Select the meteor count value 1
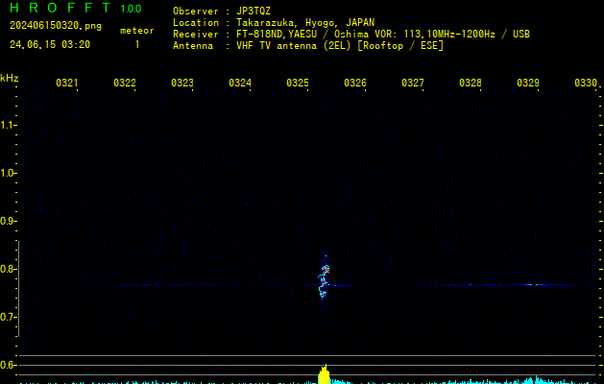Screen dimensions: 604x384 136,44
